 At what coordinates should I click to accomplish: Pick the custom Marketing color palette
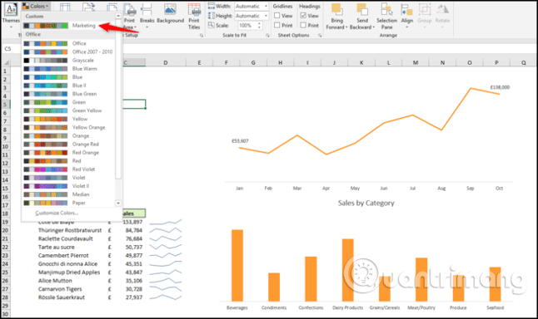point(68,25)
